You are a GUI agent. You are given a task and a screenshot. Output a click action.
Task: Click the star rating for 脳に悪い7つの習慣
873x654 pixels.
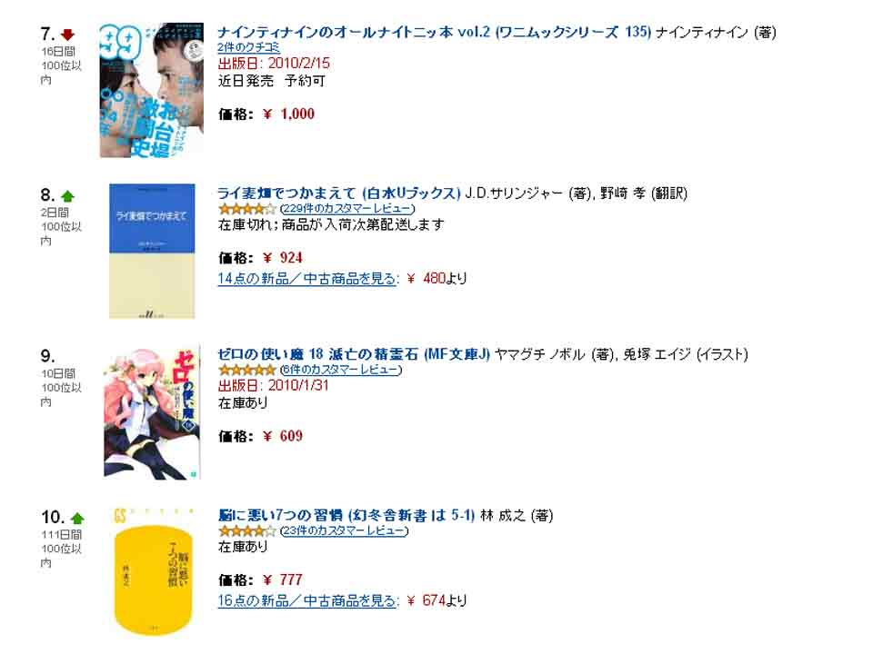(247, 531)
